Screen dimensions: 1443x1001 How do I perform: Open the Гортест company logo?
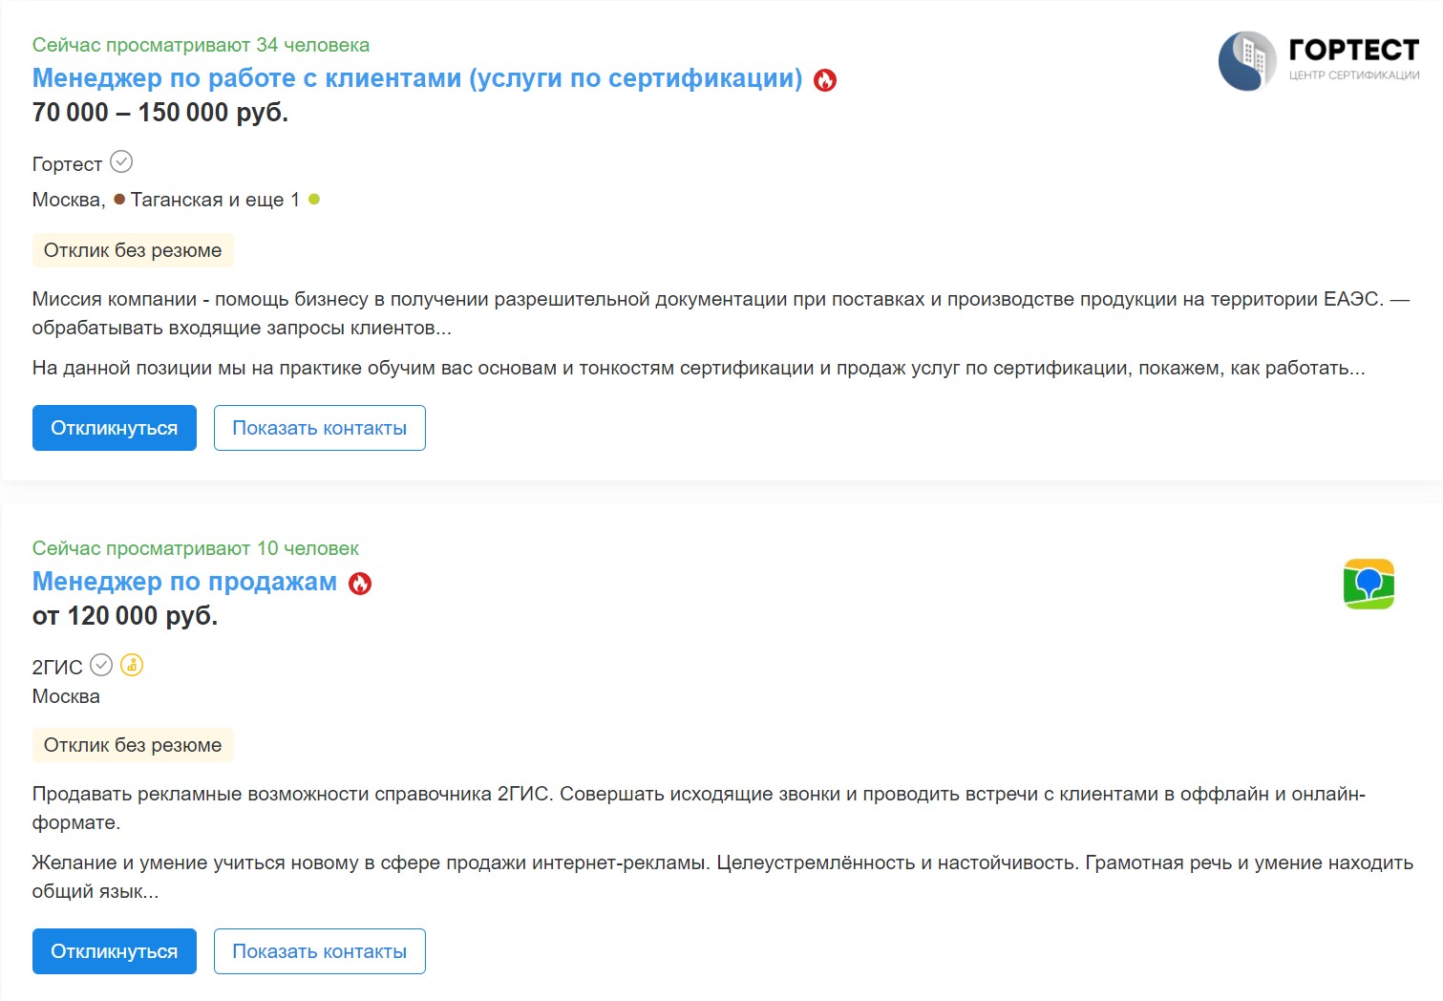click(1319, 61)
